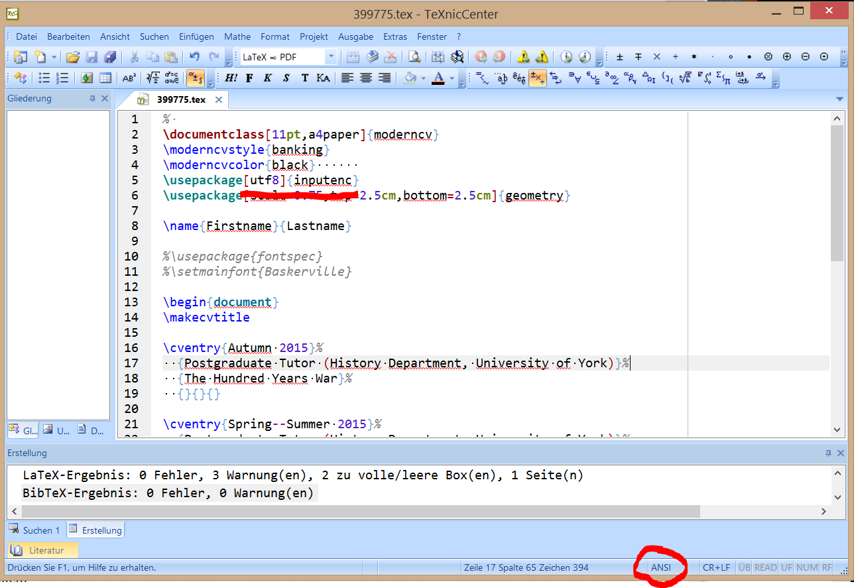Click the Save all files icon

click(111, 57)
